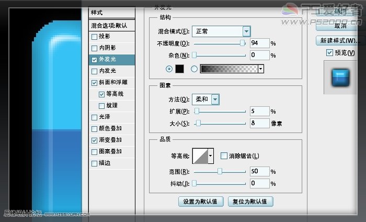Viewport: 366px width, 222px height.
Task: Click the 样式 header in styles list
Action: click(x=97, y=13)
